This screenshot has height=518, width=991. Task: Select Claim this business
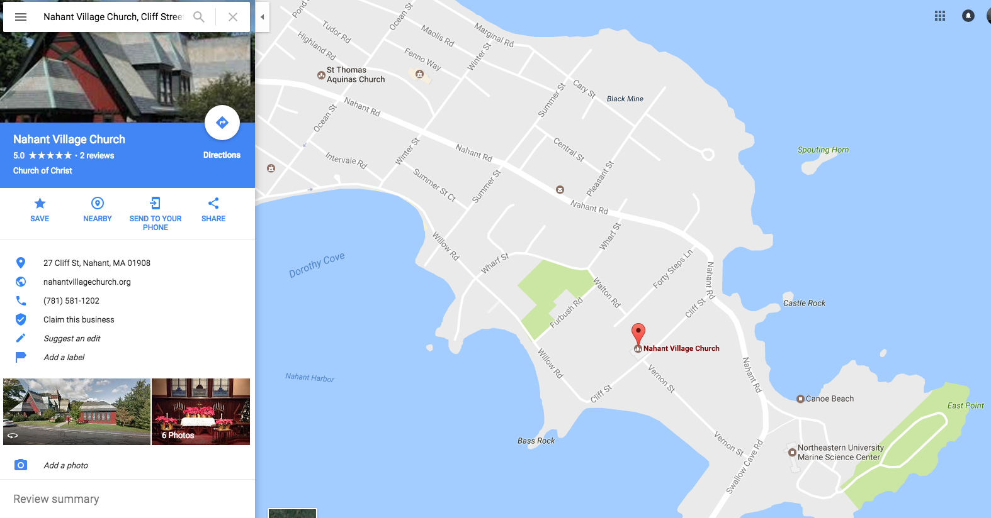pyautogui.click(x=79, y=319)
